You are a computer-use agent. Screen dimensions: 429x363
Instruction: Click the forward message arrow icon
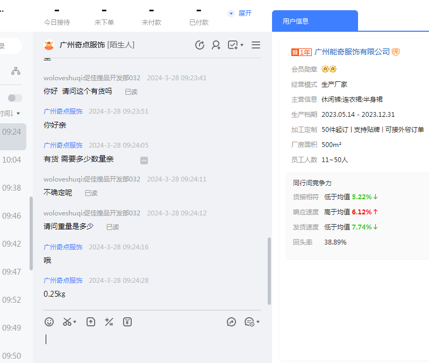click(x=232, y=322)
